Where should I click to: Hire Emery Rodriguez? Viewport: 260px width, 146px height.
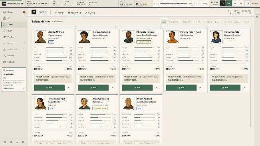point(181,88)
